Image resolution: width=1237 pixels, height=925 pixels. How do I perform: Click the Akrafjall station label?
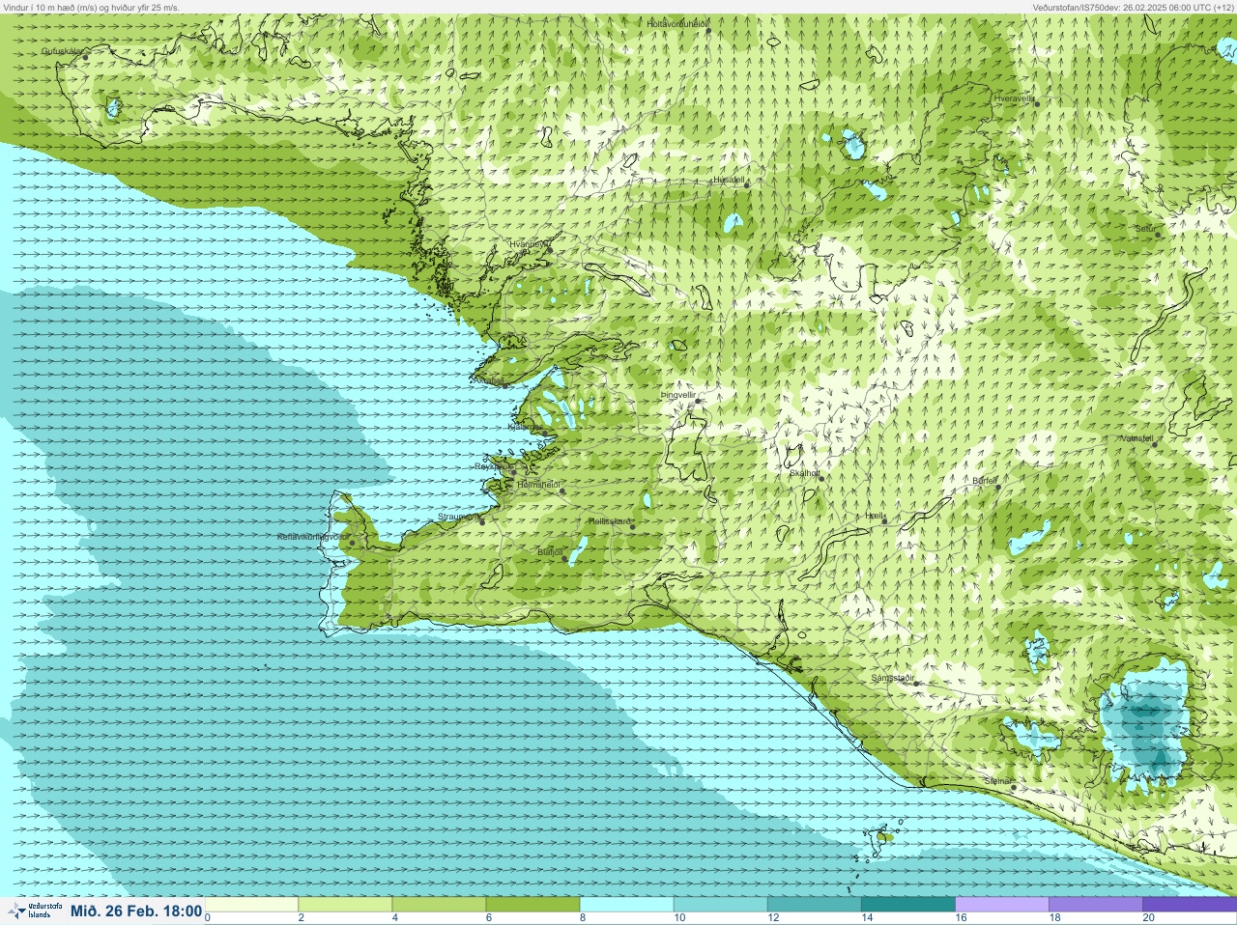pyautogui.click(x=488, y=380)
